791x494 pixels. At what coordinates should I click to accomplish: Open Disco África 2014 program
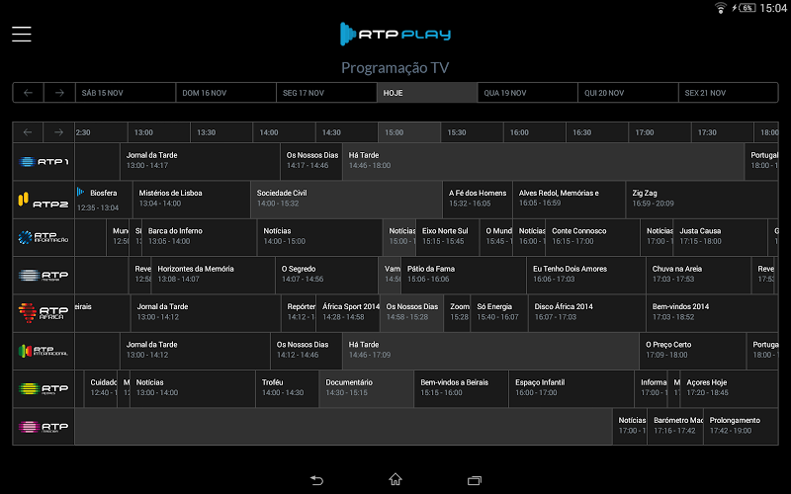pos(586,313)
